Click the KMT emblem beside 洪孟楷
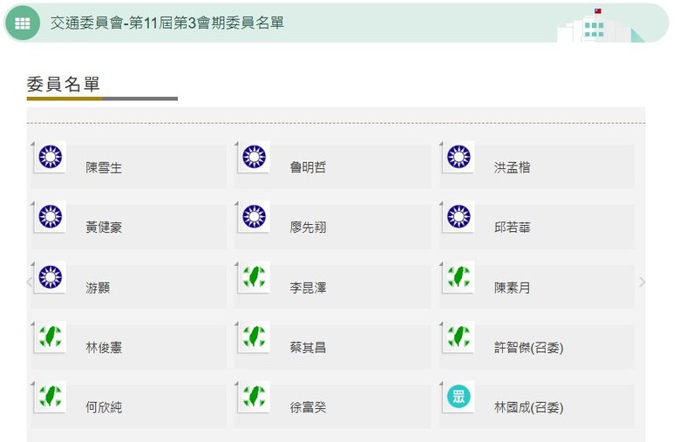 459,157
